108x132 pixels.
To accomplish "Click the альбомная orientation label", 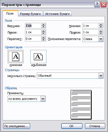I will coord(39,65).
